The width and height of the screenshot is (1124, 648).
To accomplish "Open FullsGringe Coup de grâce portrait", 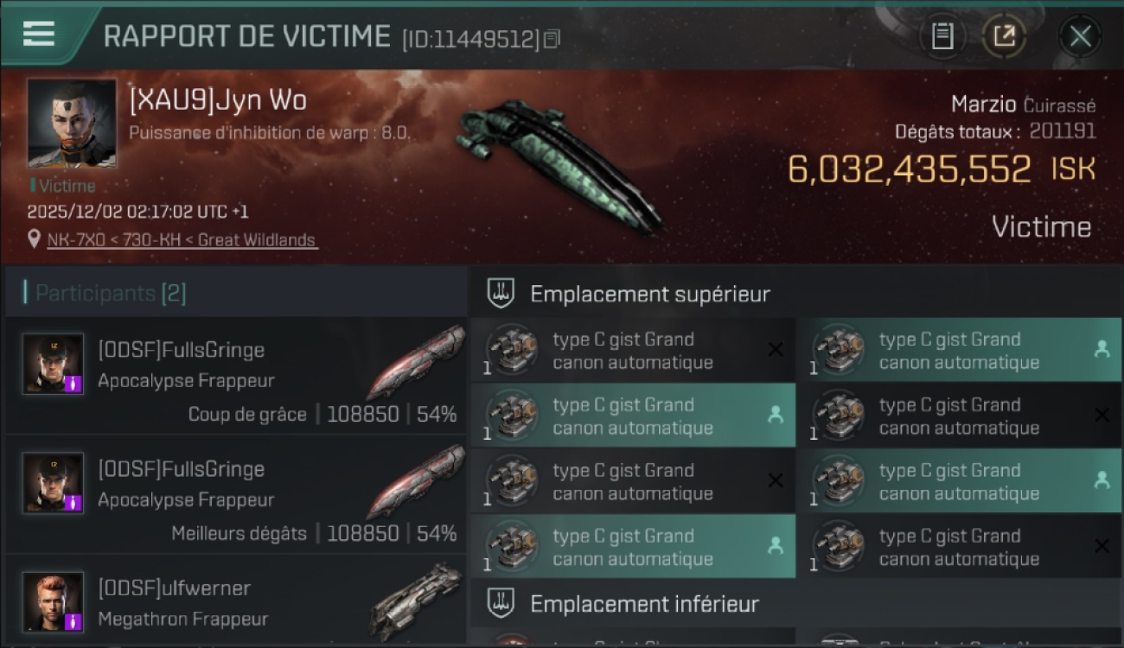I will point(53,364).
